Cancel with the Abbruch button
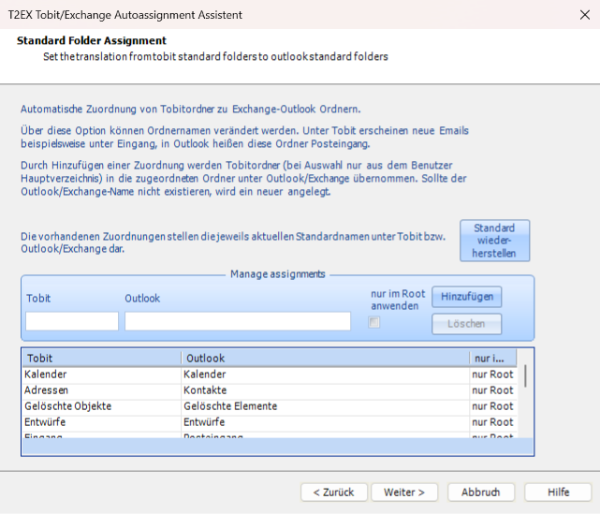The width and height of the screenshot is (600, 514). [480, 492]
